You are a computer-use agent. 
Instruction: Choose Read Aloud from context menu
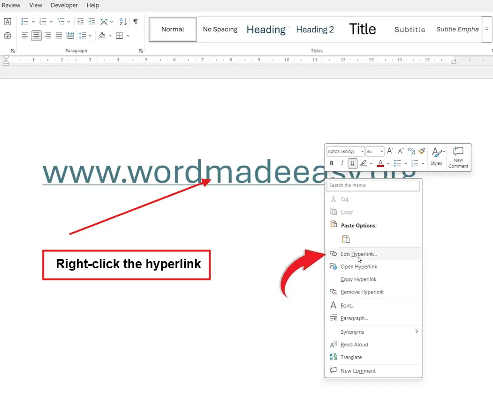(x=373, y=345)
